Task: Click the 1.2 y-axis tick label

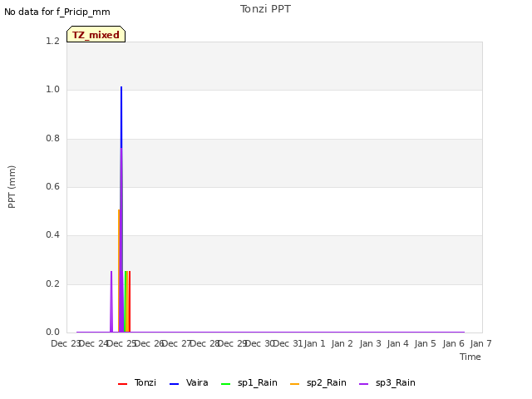Action: (52, 41)
